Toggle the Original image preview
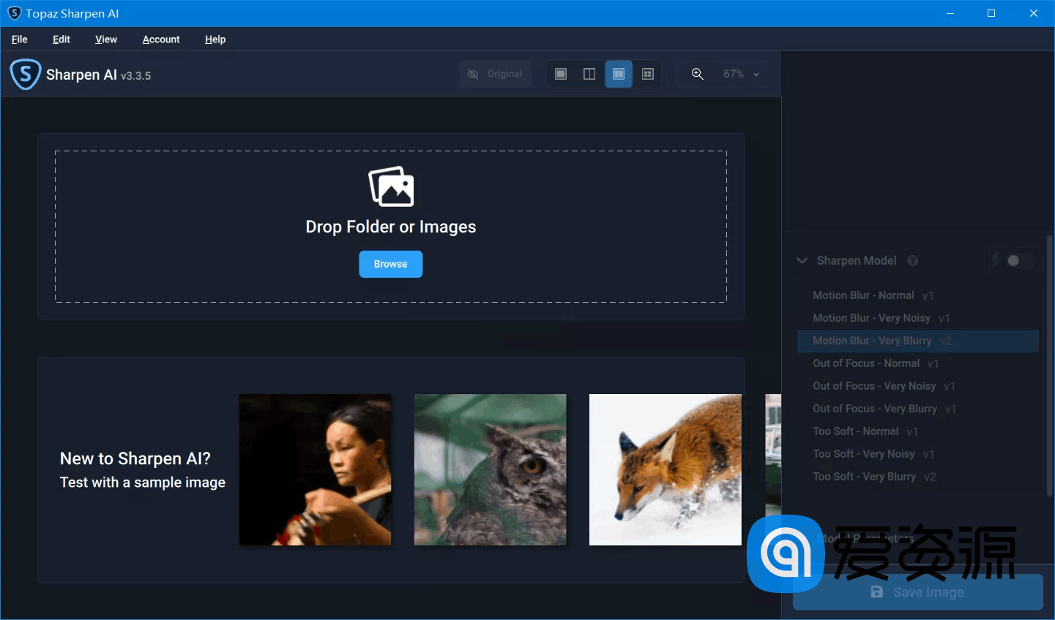Screen dimensions: 1055x620 click(495, 73)
